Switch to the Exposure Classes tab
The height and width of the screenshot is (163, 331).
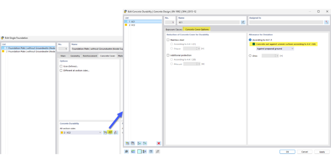pyautogui.click(x=174, y=30)
